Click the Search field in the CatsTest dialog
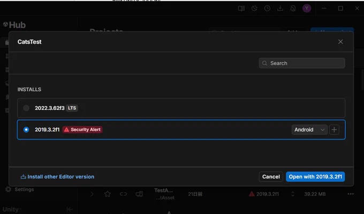Viewport: 364px width, 214px height. 302,63
